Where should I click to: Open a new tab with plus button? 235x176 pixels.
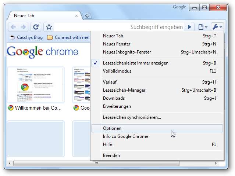(x=87, y=15)
